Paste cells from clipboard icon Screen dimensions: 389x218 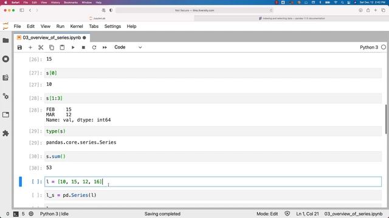pyautogui.click(x=62, y=47)
